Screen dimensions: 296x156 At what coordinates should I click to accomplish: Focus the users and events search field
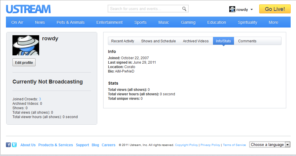pos(144,9)
